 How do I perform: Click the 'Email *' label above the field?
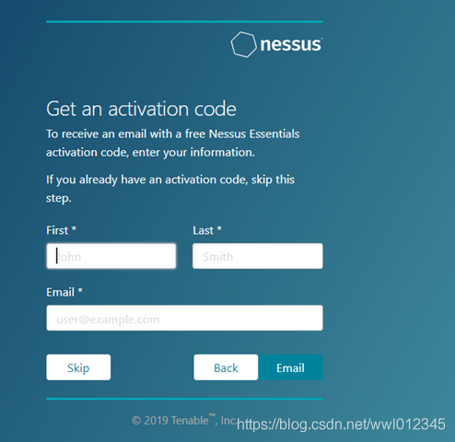pyautogui.click(x=64, y=292)
